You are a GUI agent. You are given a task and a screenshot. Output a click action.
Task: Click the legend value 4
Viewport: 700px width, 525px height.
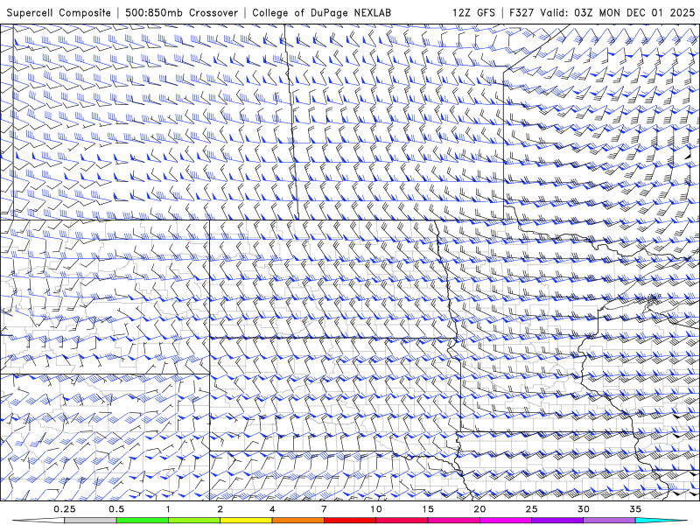tap(272, 509)
